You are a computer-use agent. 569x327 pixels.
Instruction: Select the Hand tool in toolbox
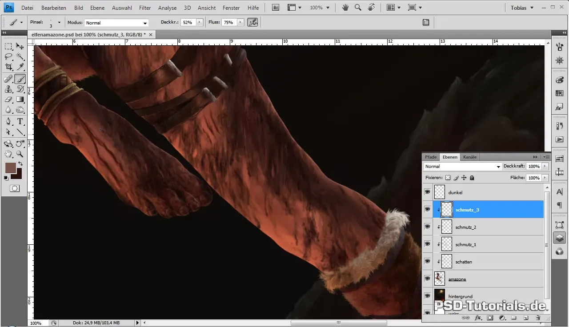tap(8, 154)
